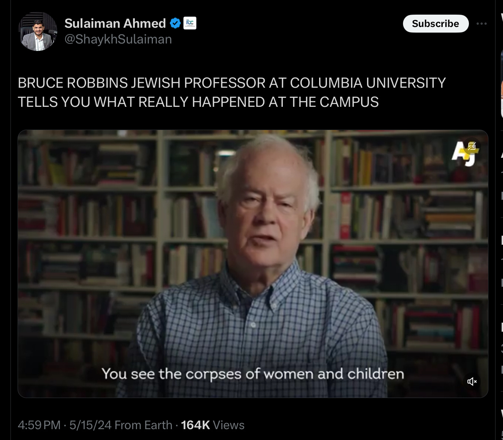View the 164K Views analytics

click(x=212, y=425)
